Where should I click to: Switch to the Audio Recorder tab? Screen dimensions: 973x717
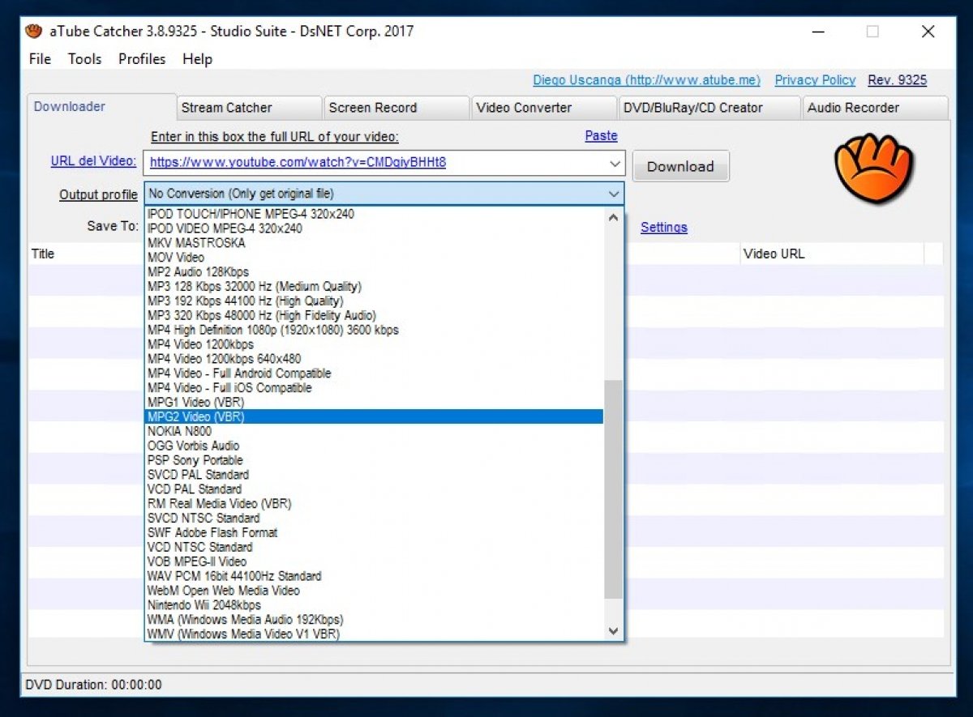click(875, 108)
